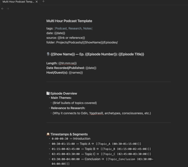Click the Episode Overview notepad emoji
Image resolution: width=188 pixels, height=167 pixels.
[x=48, y=93]
